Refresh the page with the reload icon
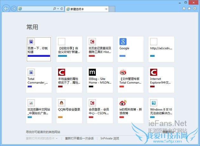The width and height of the screenshot is (200, 146). tap(62, 9)
